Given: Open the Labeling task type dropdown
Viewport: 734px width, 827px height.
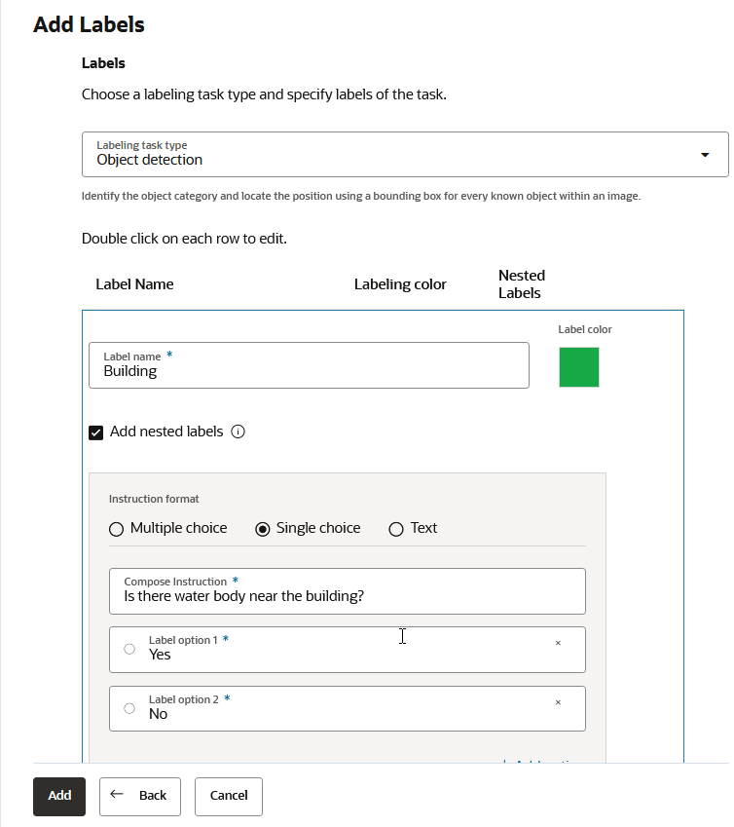Looking at the screenshot, I should click(405, 155).
